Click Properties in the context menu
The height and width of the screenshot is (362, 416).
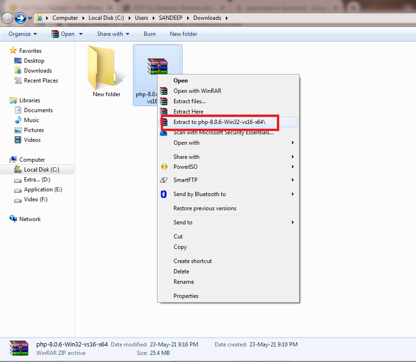point(186,296)
